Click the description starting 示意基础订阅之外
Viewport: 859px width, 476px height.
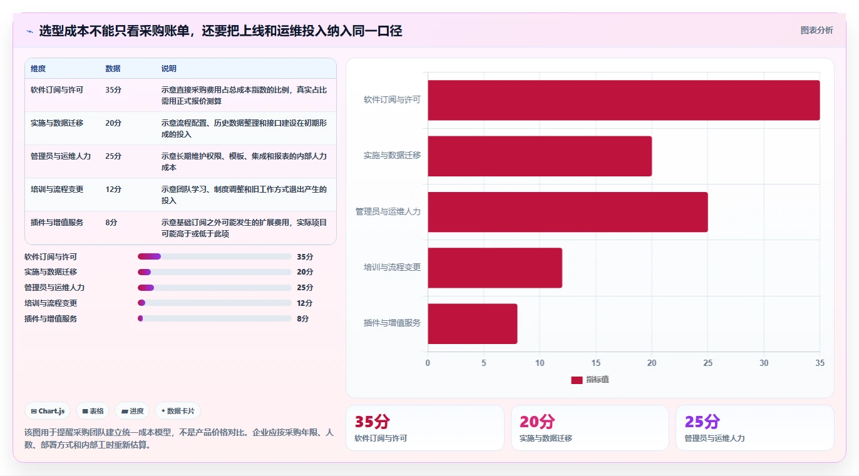pos(244,228)
